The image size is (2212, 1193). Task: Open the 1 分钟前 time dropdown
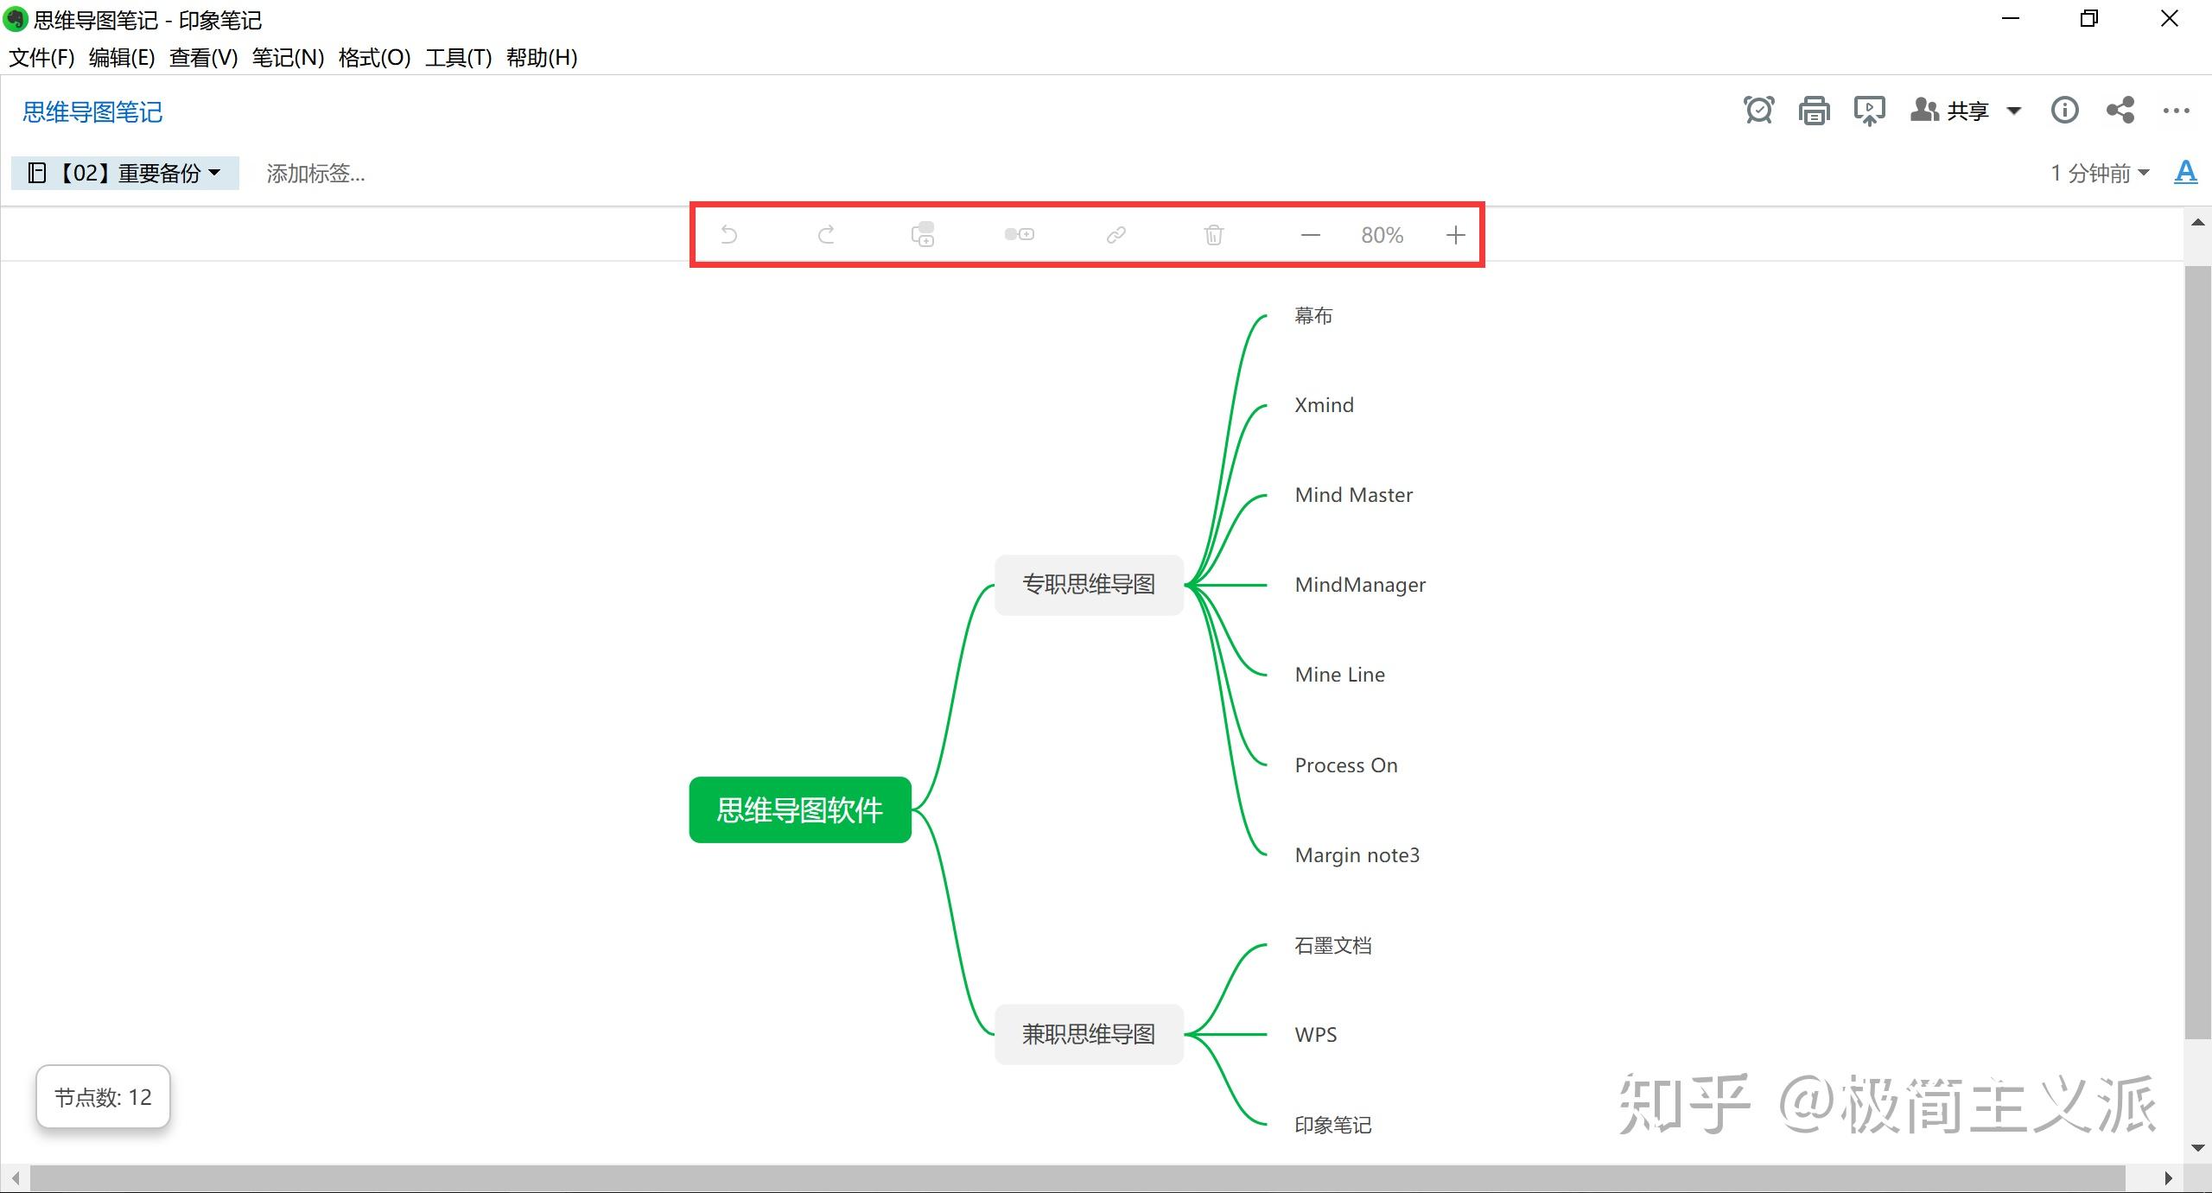(x=2100, y=173)
